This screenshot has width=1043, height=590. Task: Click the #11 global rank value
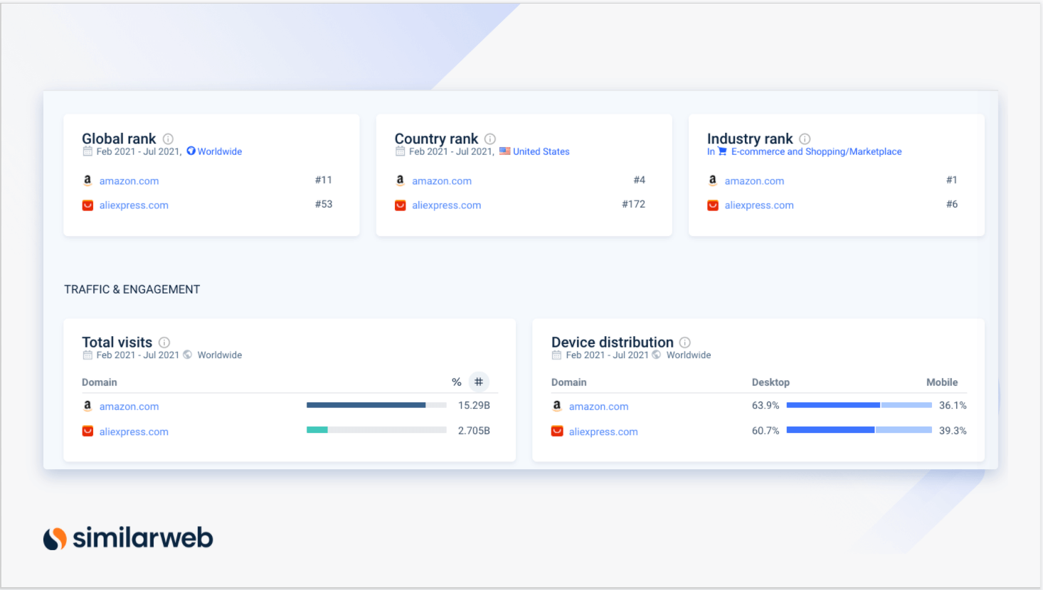coord(324,180)
